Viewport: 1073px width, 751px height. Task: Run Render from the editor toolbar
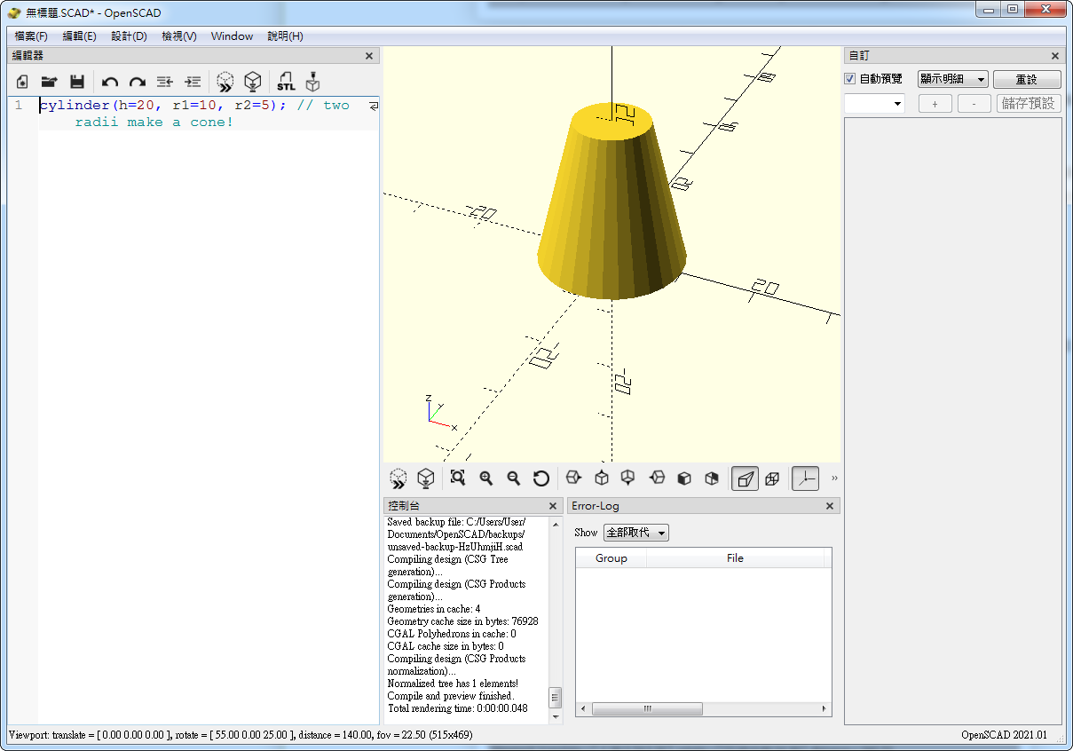(x=253, y=82)
